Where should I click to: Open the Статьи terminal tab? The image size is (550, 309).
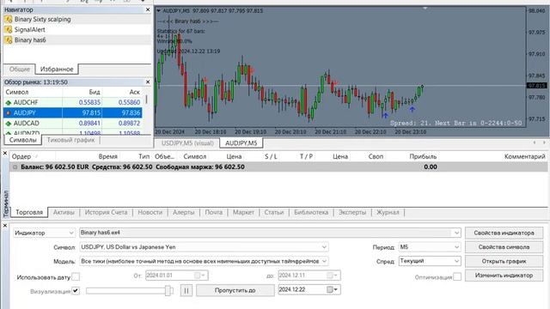tap(274, 212)
